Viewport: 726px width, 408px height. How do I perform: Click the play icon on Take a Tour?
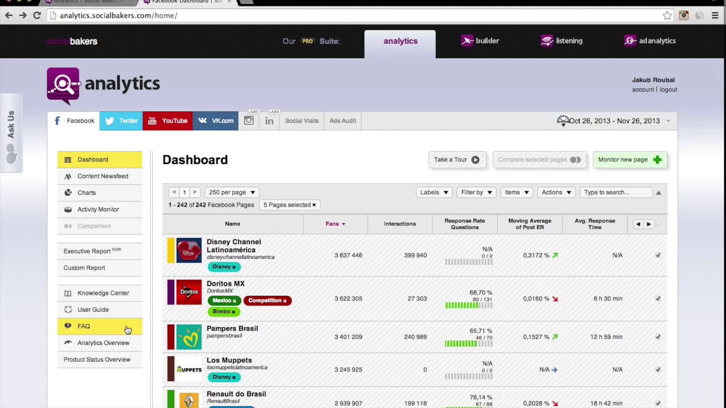pyautogui.click(x=475, y=160)
